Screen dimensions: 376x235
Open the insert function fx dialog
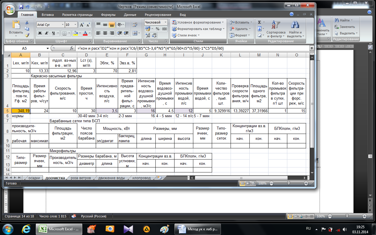[x=72, y=48]
